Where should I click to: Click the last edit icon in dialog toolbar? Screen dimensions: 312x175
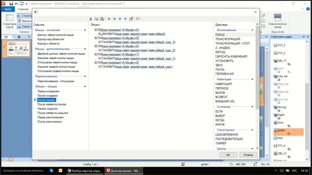[x=138, y=18]
